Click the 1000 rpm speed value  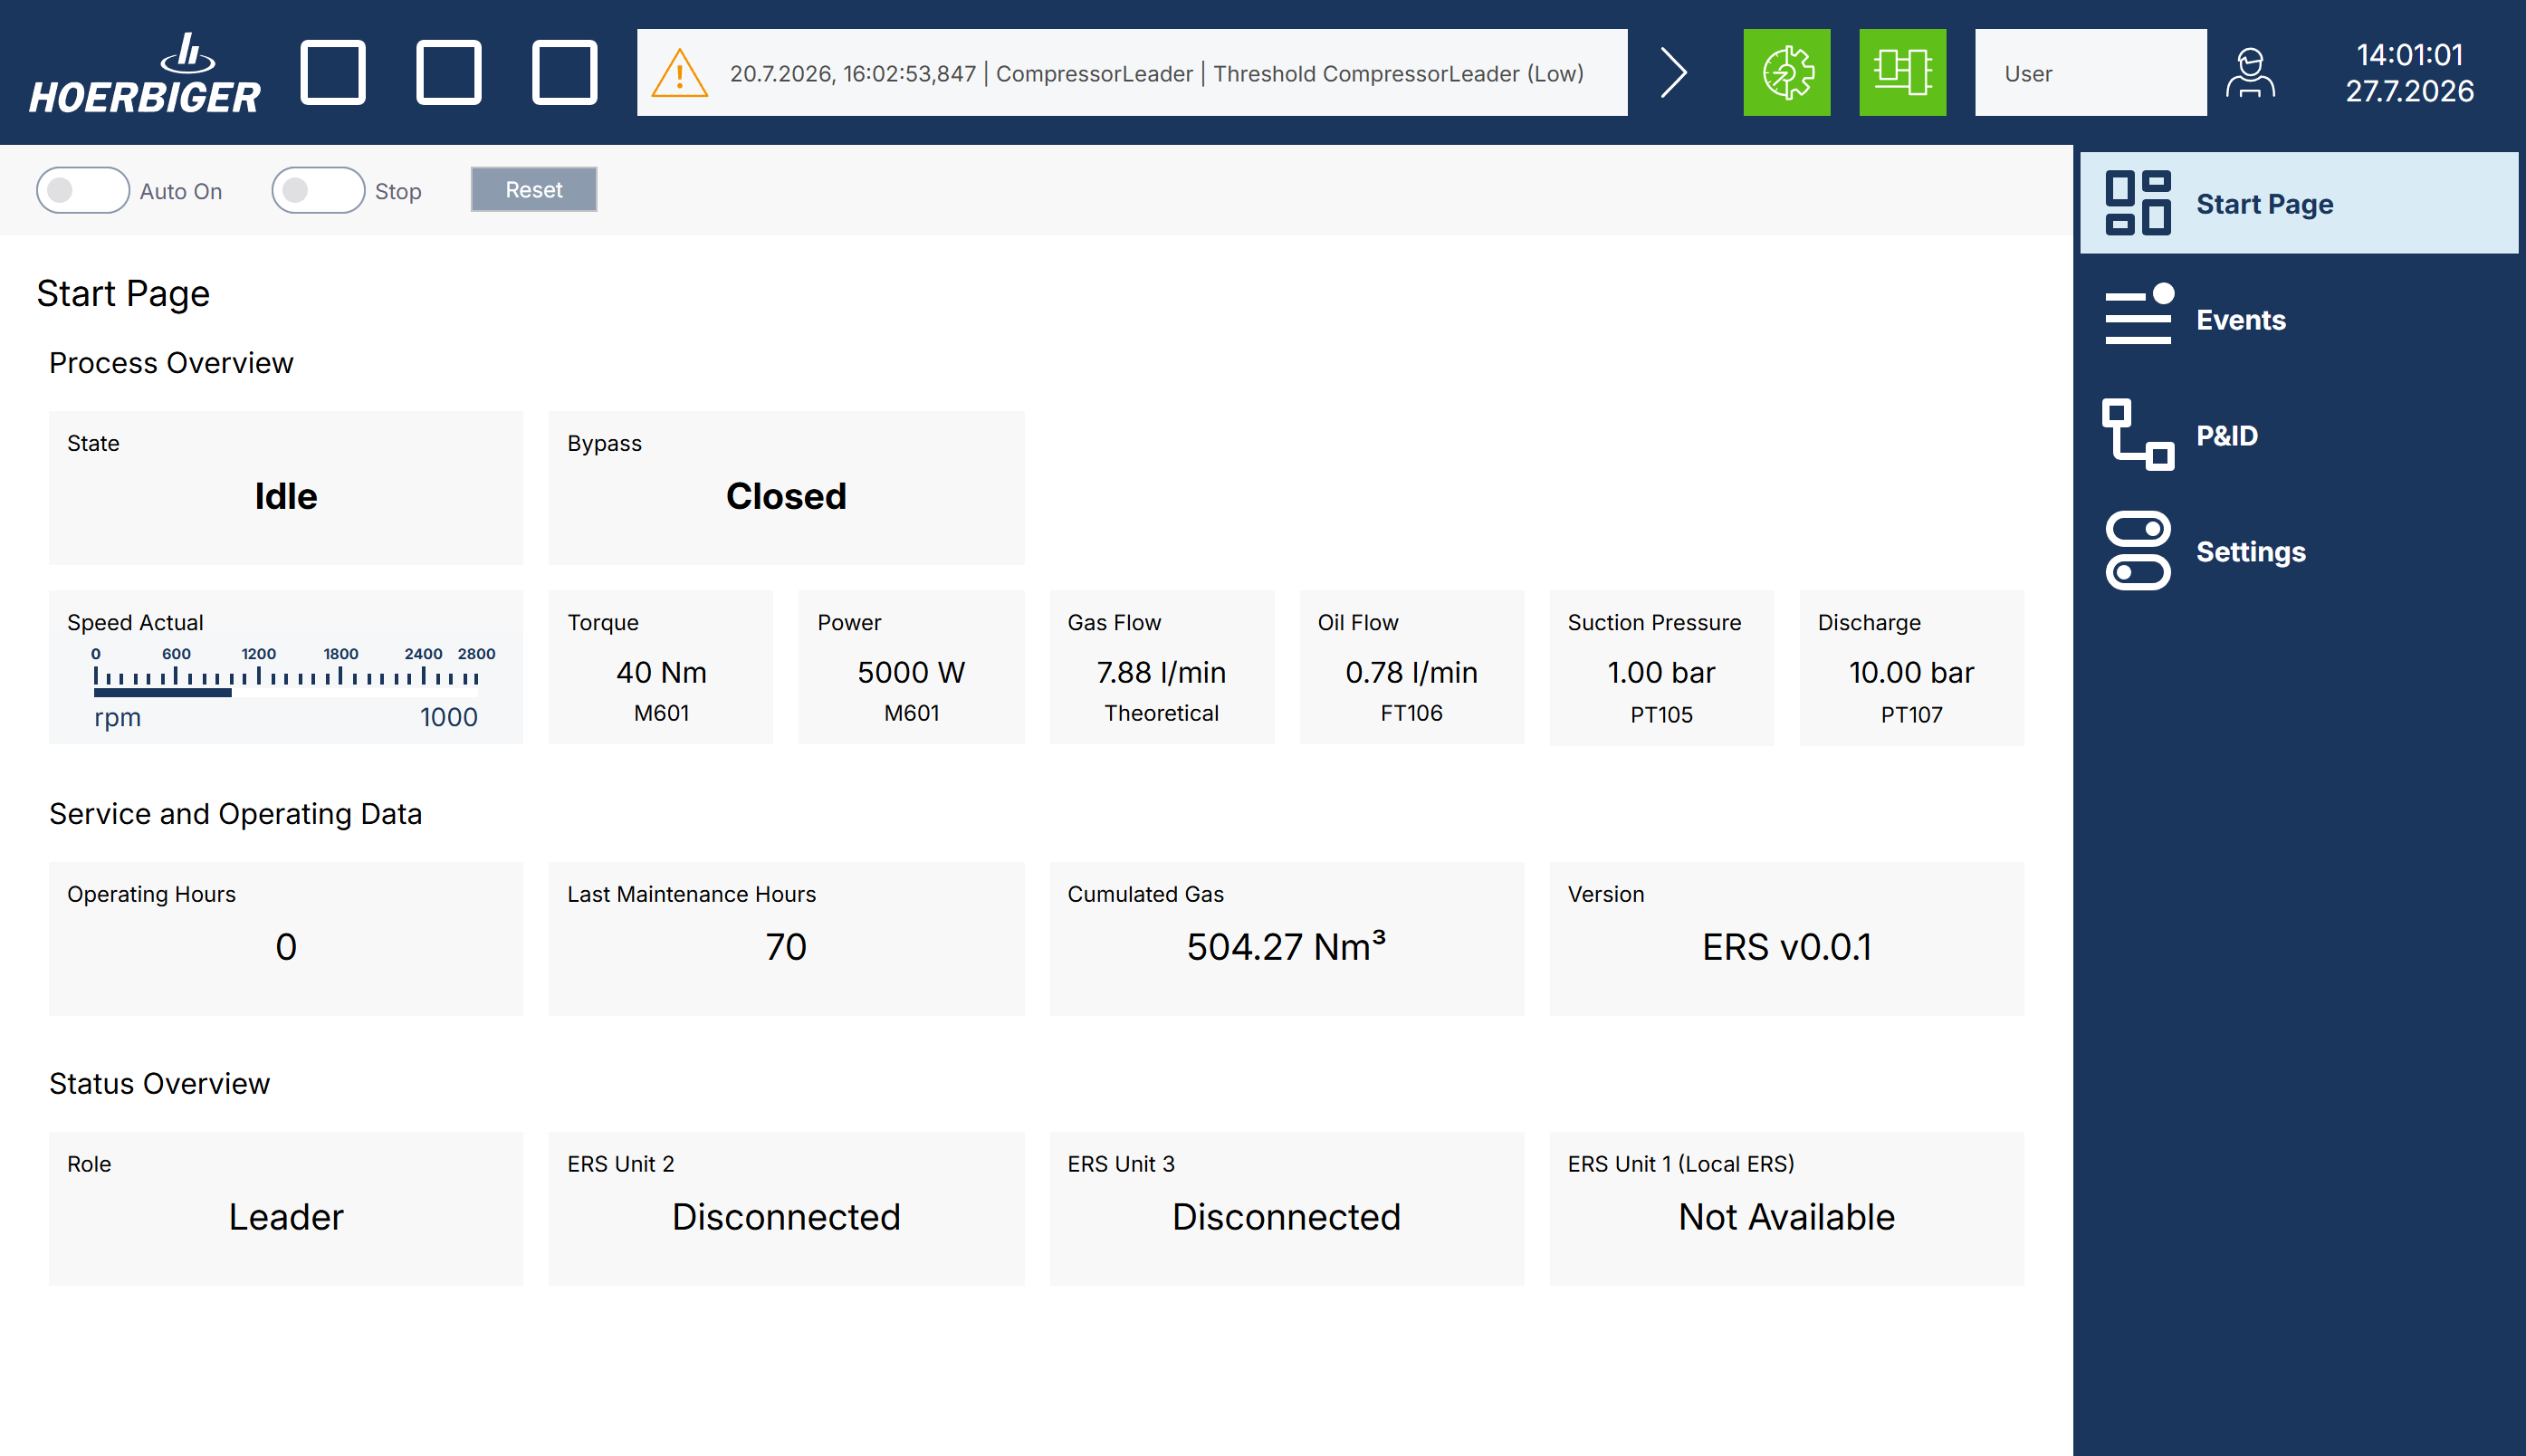[449, 717]
